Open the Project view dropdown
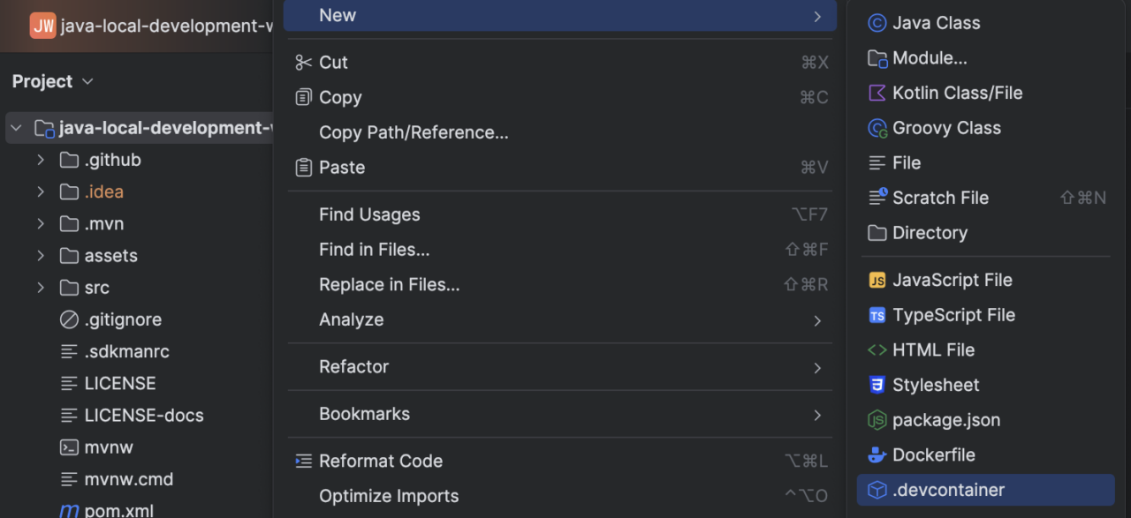1131x518 pixels. [87, 81]
